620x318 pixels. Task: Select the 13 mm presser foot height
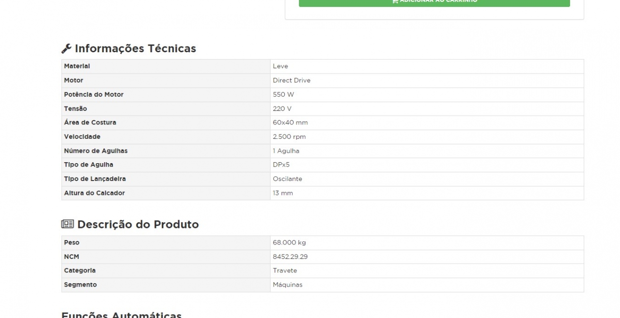tap(283, 193)
